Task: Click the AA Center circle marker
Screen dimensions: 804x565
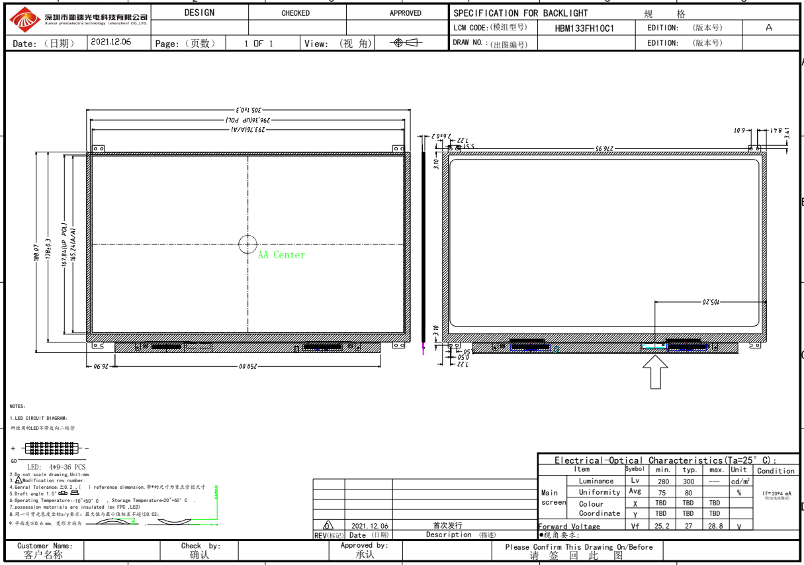Action: click(x=247, y=244)
